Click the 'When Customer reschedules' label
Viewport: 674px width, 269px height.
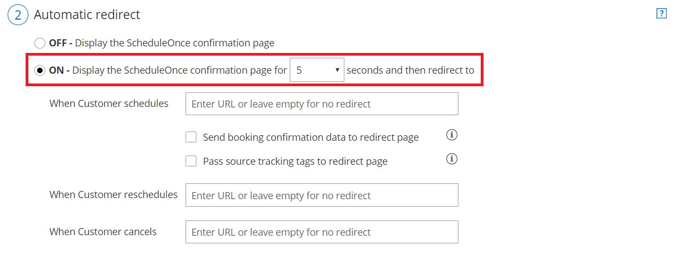[x=114, y=195]
